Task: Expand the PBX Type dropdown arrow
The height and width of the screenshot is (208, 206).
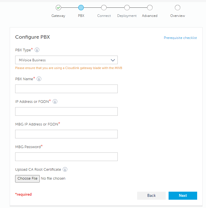Action: [x=113, y=60]
